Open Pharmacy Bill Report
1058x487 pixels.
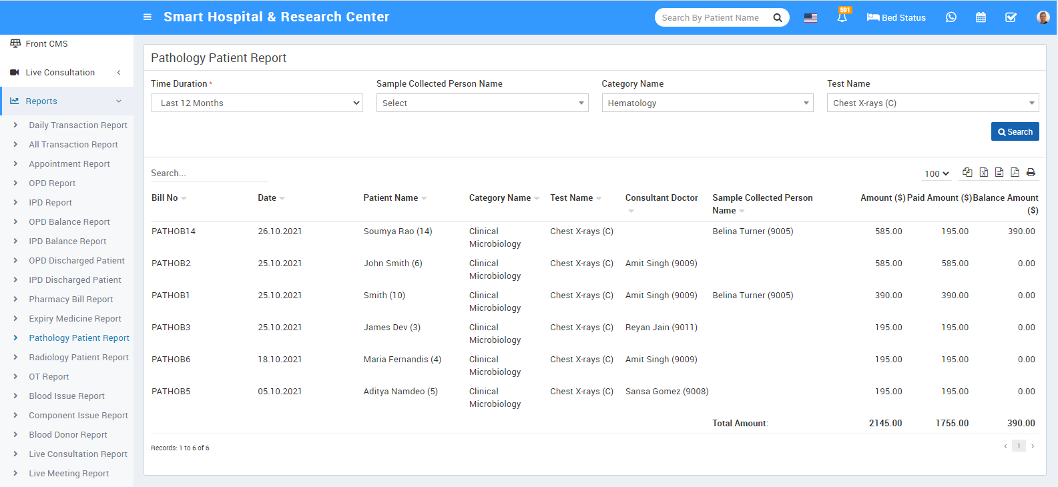(x=71, y=300)
